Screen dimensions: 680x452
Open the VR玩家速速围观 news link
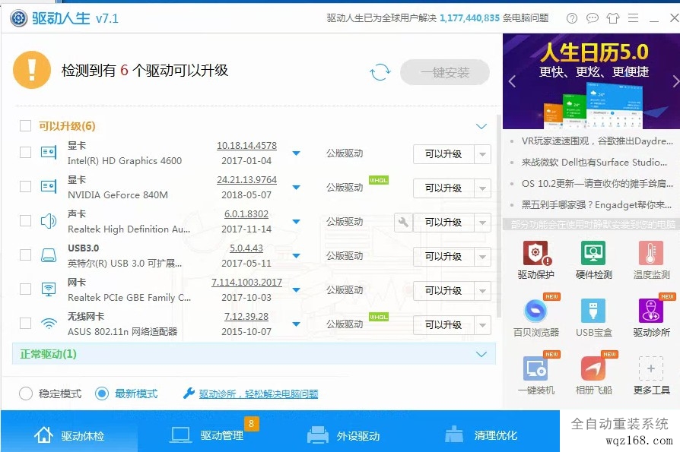pos(597,141)
